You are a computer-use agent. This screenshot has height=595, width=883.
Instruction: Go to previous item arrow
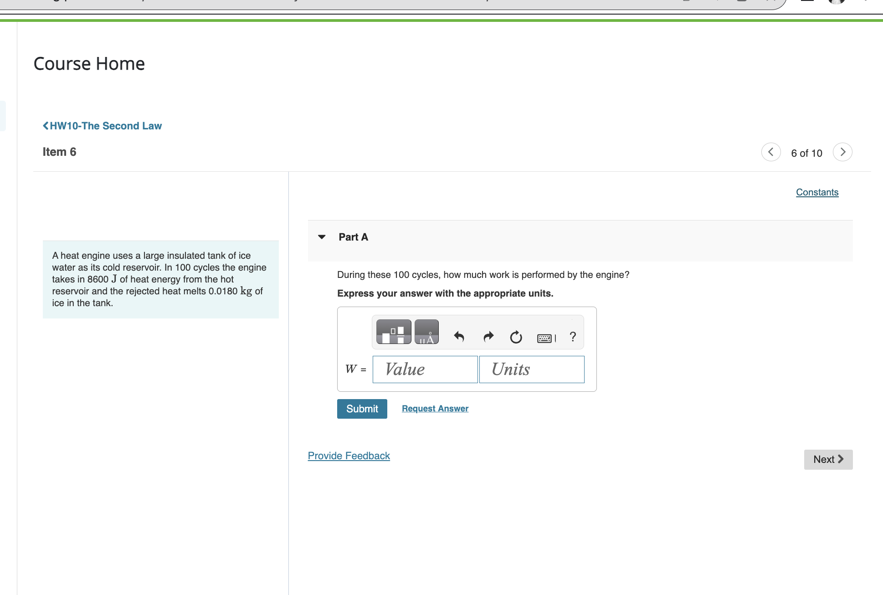tap(771, 152)
